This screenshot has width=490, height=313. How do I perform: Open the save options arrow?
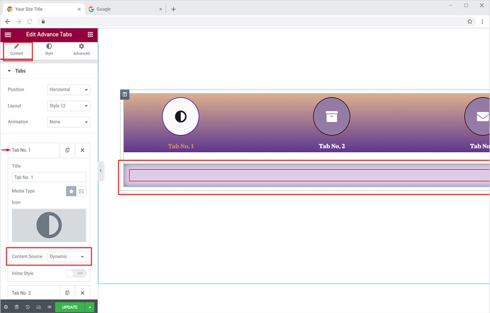(90, 307)
